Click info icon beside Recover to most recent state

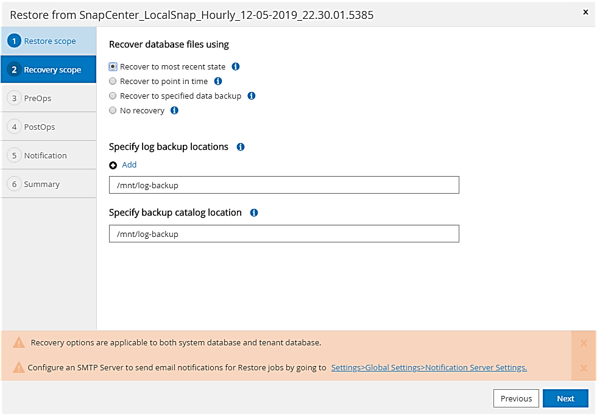236,66
